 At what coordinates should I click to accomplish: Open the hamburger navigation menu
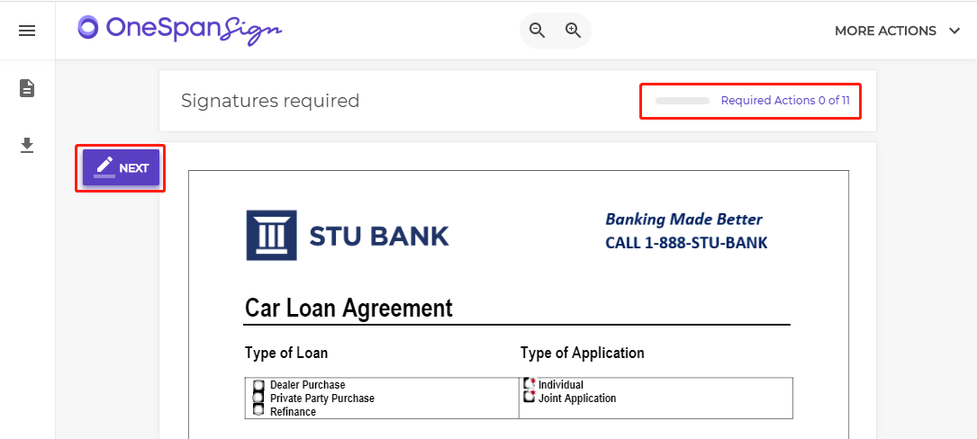click(x=27, y=31)
